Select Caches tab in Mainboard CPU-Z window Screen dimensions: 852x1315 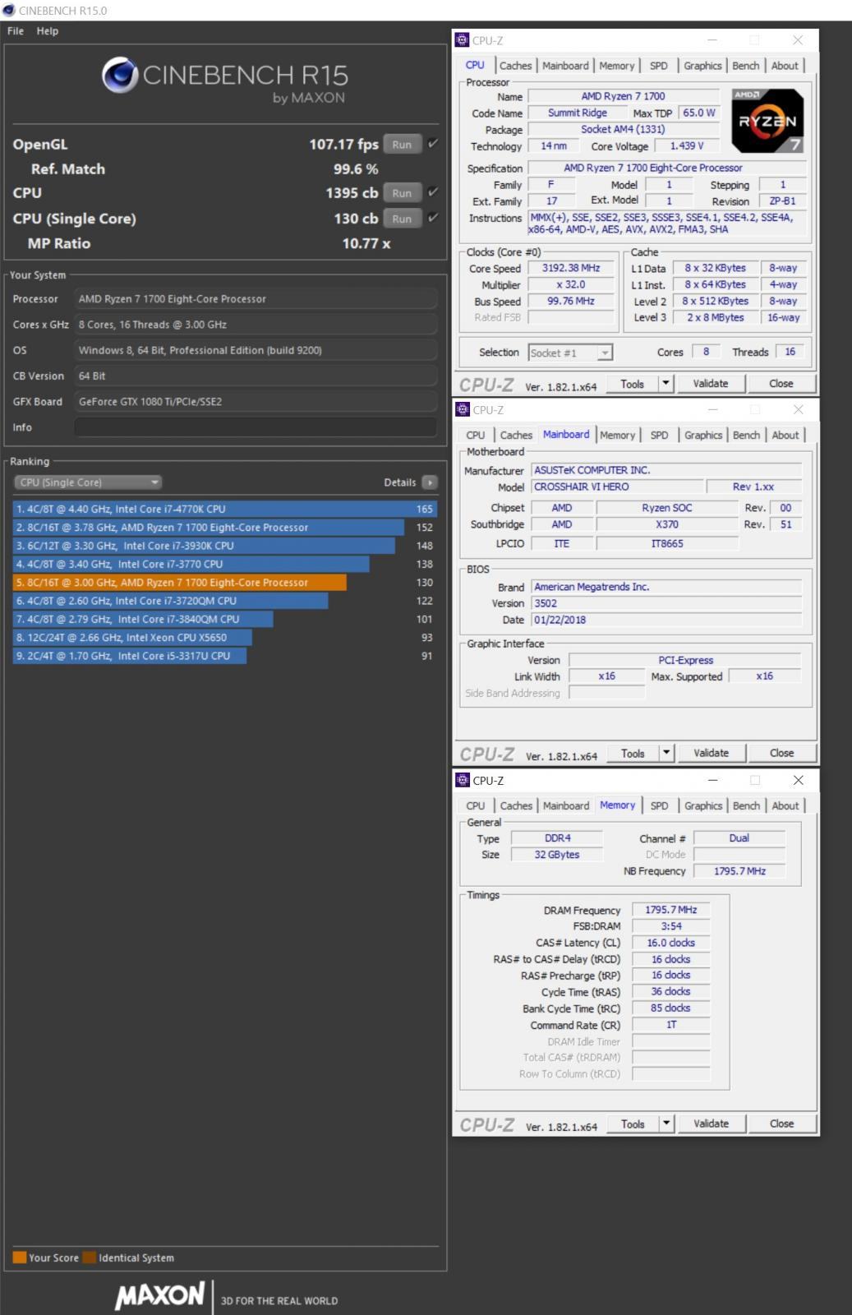(x=516, y=436)
